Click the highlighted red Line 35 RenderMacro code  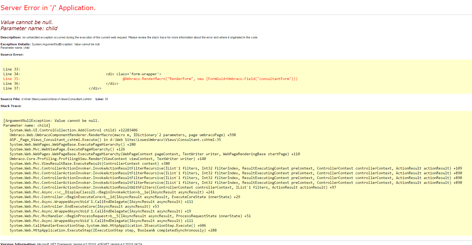point(210,79)
